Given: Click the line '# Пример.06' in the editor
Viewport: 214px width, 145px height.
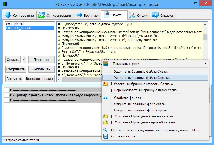Looking at the screenshot, I should point(69,44).
